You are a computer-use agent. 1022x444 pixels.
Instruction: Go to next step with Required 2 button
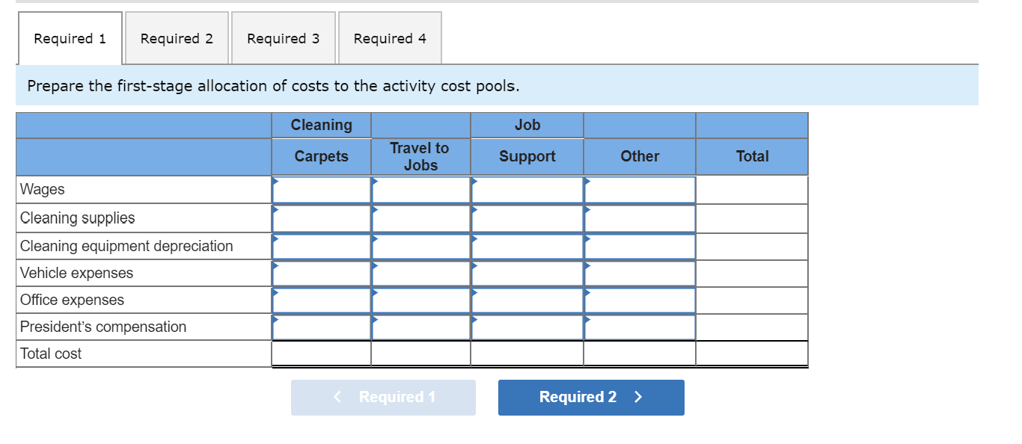(x=591, y=397)
